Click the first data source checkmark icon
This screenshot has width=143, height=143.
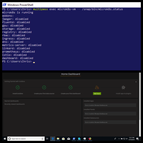point(44,87)
